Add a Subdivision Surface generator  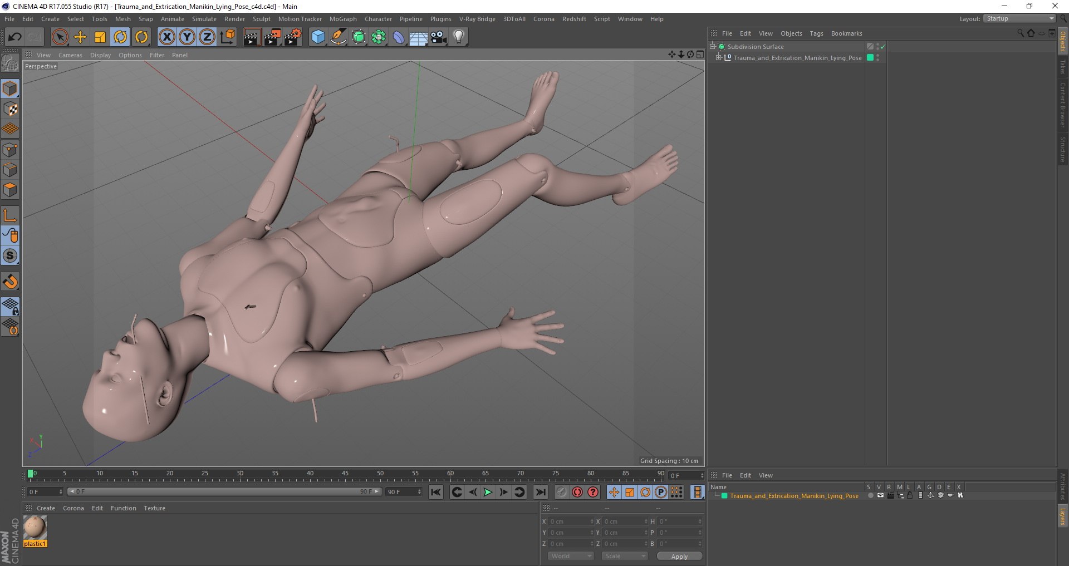pyautogui.click(x=359, y=37)
